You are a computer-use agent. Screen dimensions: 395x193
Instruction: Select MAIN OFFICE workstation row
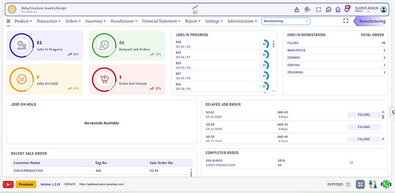tap(336, 50)
